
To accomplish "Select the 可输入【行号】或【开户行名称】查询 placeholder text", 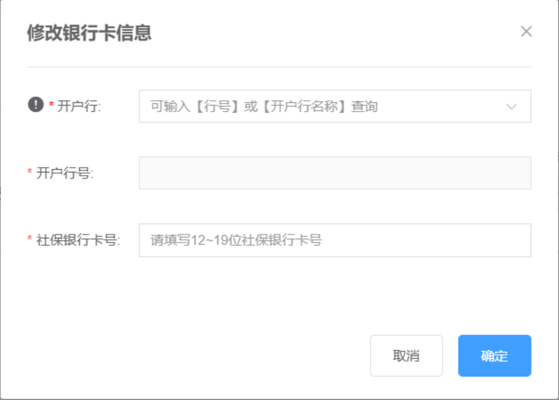I will coord(264,107).
